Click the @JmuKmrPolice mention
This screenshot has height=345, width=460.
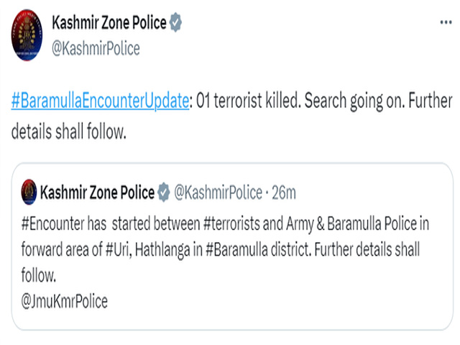point(65,301)
